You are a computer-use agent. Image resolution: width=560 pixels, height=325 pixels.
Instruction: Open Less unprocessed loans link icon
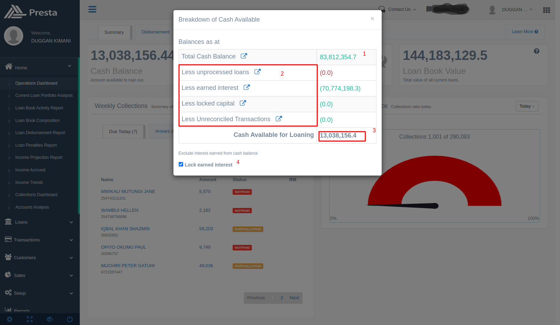tap(257, 72)
